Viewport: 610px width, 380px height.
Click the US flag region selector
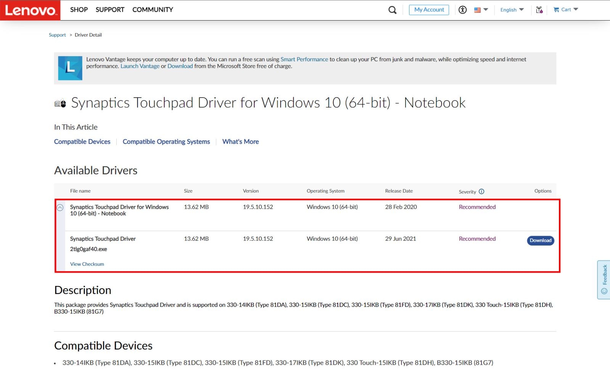[481, 10]
